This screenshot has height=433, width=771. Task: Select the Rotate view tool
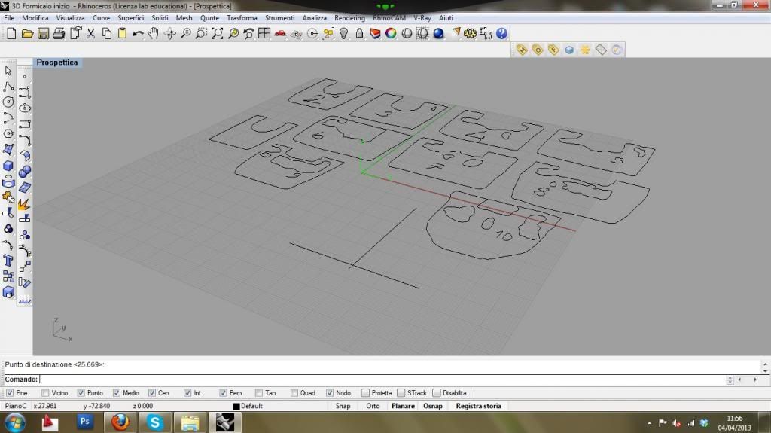pos(170,33)
